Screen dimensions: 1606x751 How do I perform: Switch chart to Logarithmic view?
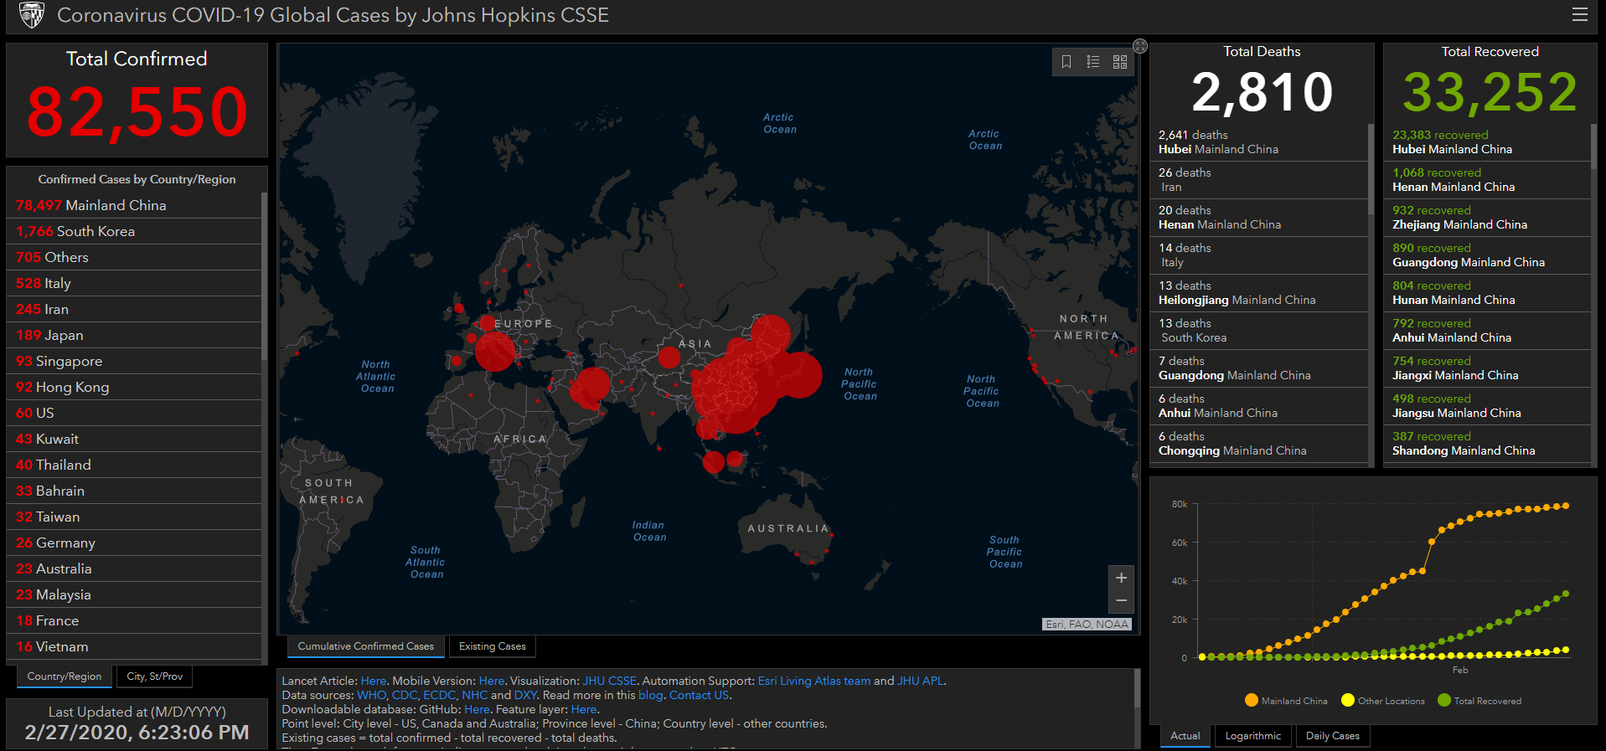[1253, 736]
